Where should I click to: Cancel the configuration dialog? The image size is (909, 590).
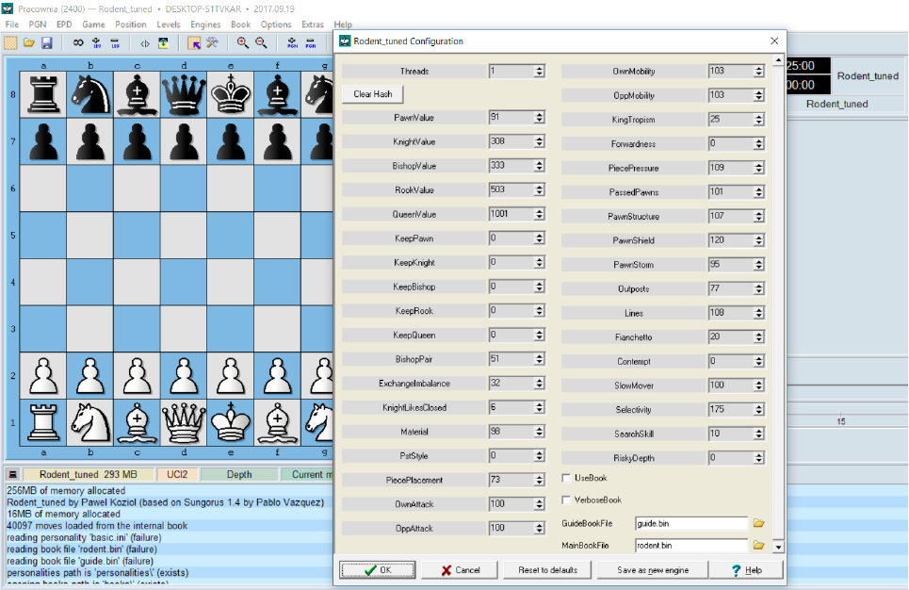[x=461, y=570]
